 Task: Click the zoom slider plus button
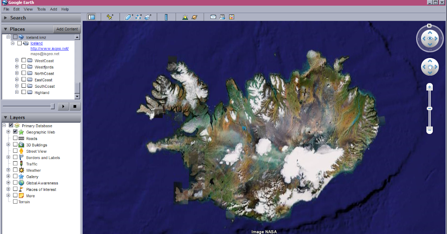point(429,86)
